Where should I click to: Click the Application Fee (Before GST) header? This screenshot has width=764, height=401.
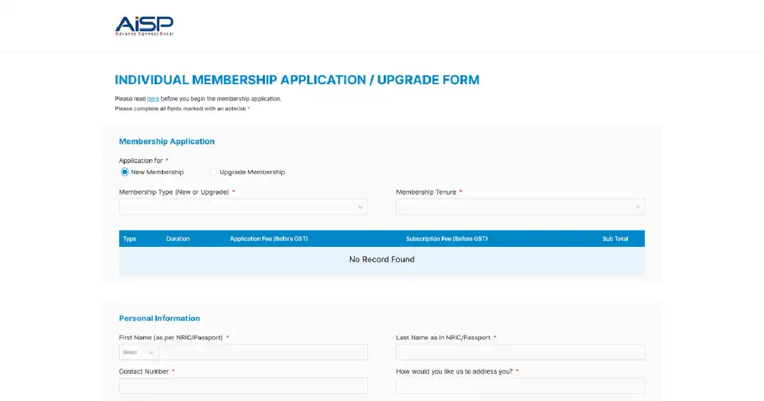tap(269, 239)
